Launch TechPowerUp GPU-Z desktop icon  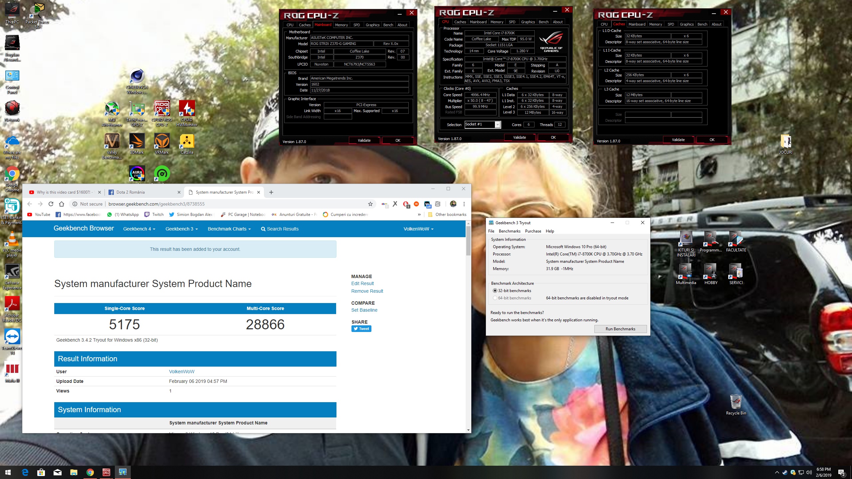click(x=137, y=114)
